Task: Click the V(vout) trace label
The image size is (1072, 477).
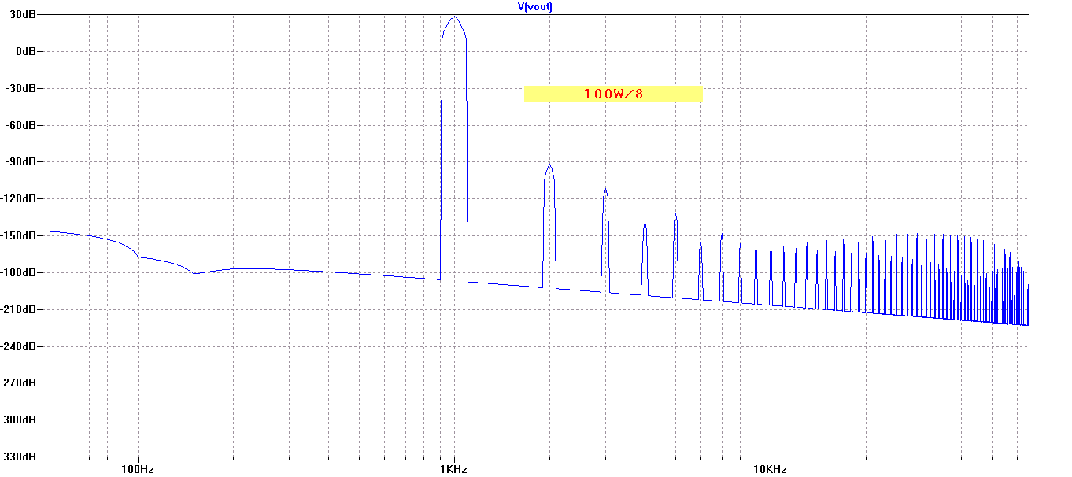Action: coord(535,6)
